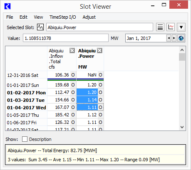This screenshot has height=170, width=191.
Task: Click the globe global time scroll icon
Action: (x=181, y=38)
